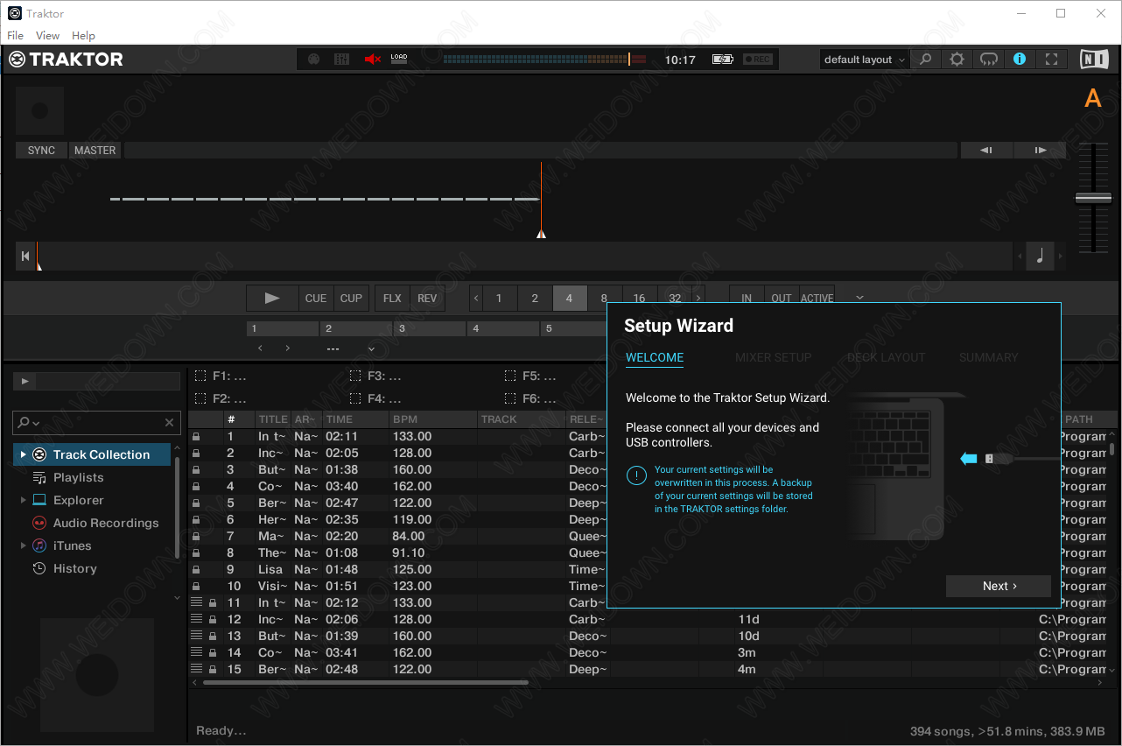Open the cue type dropdown next to ---
Screen dimensions: 1122x746
[371, 348]
